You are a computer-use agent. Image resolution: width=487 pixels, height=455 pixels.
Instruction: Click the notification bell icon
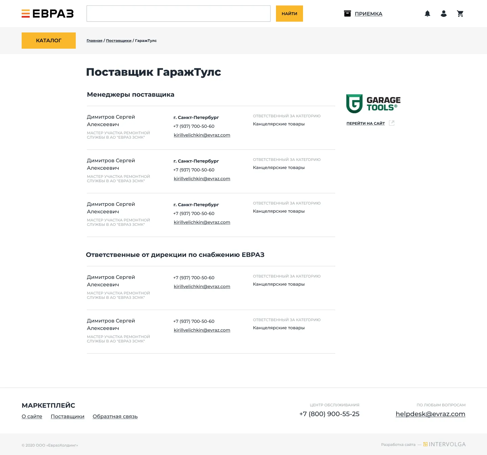(427, 14)
